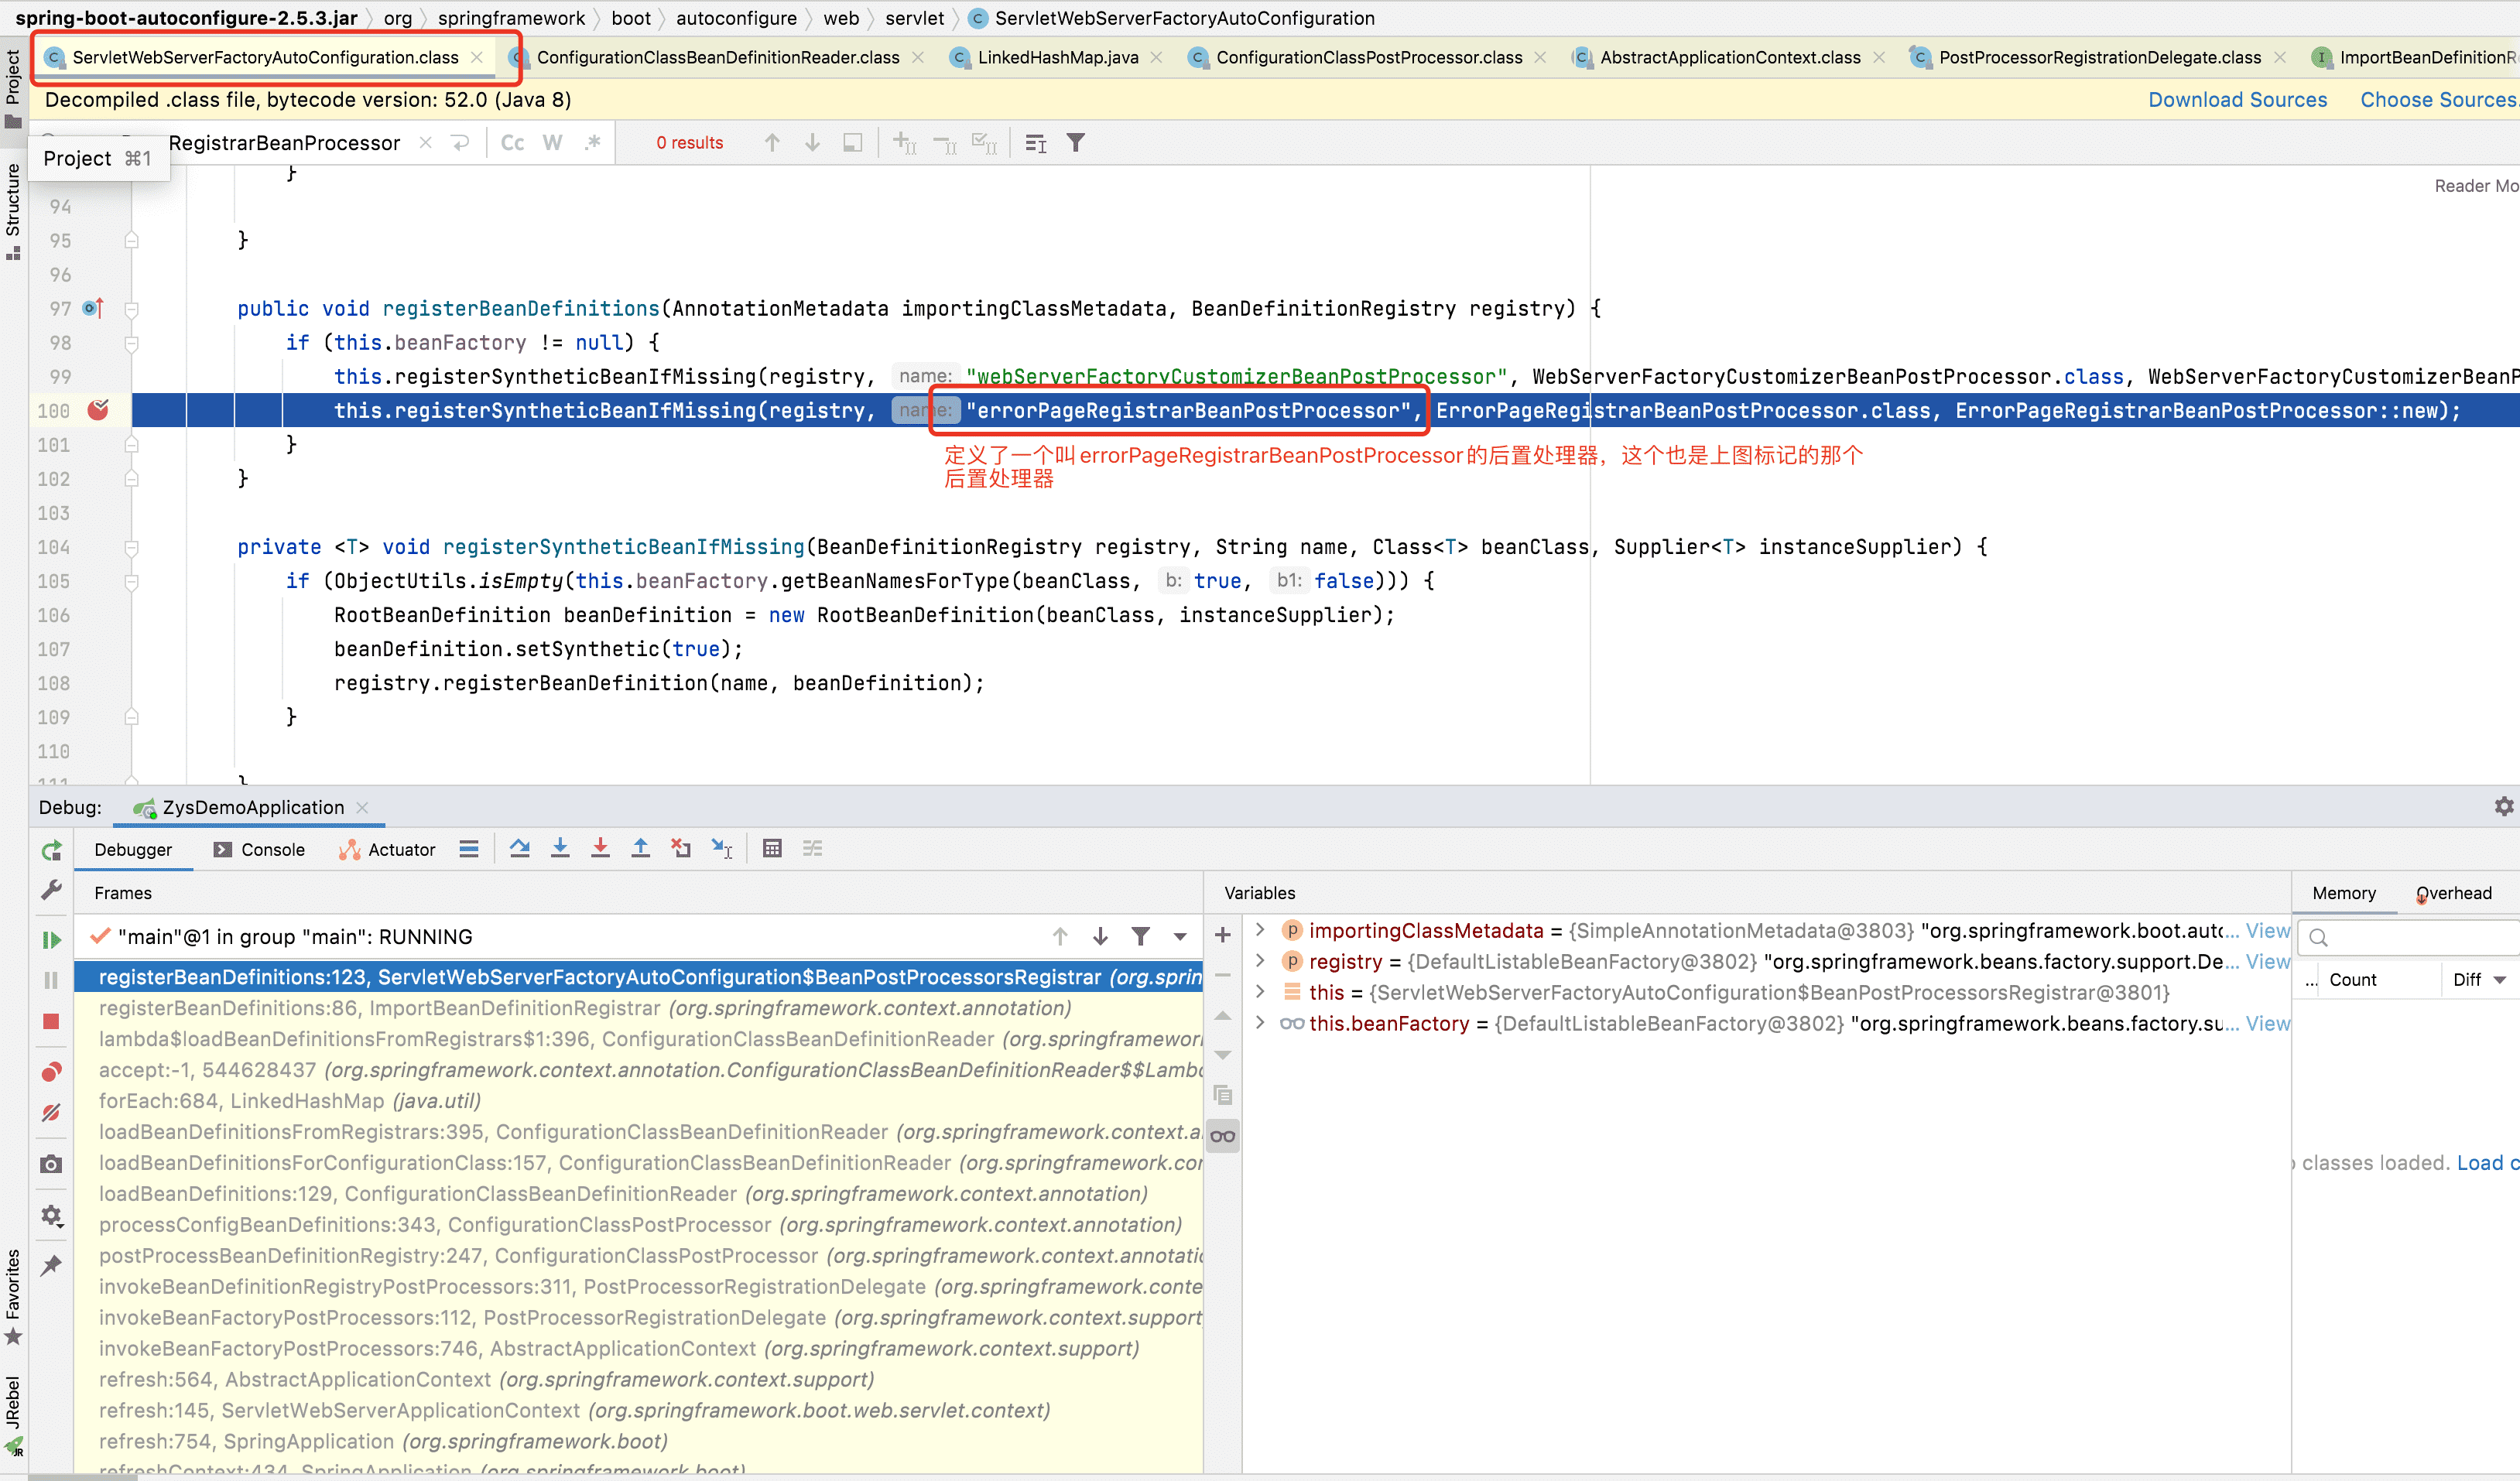Duplicate watch icon in variables toolbar
The image size is (2520, 1481).
[x=1222, y=1095]
